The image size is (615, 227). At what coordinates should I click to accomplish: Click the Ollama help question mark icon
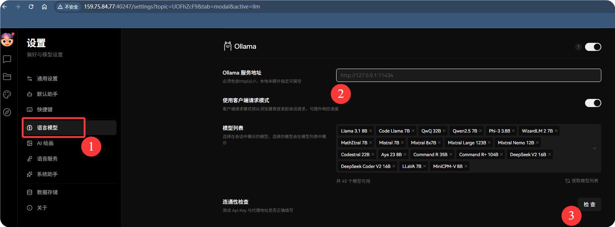[x=578, y=47]
